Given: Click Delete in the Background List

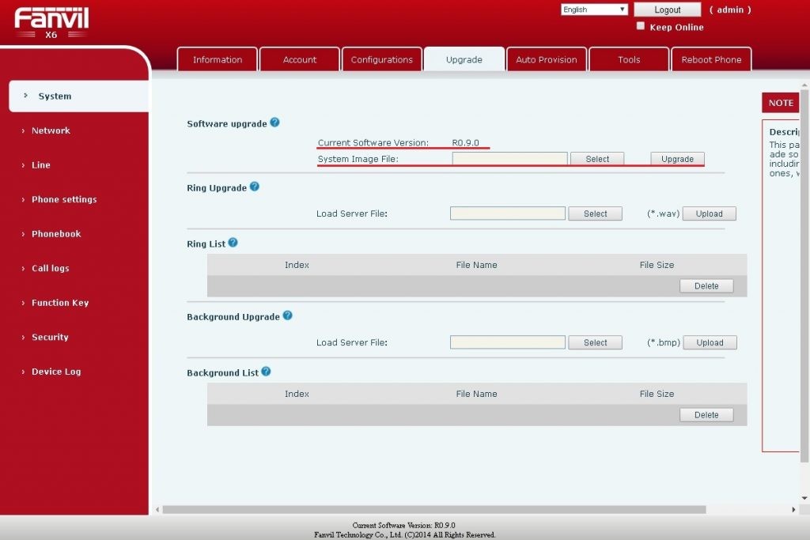Looking at the screenshot, I should pyautogui.click(x=706, y=415).
